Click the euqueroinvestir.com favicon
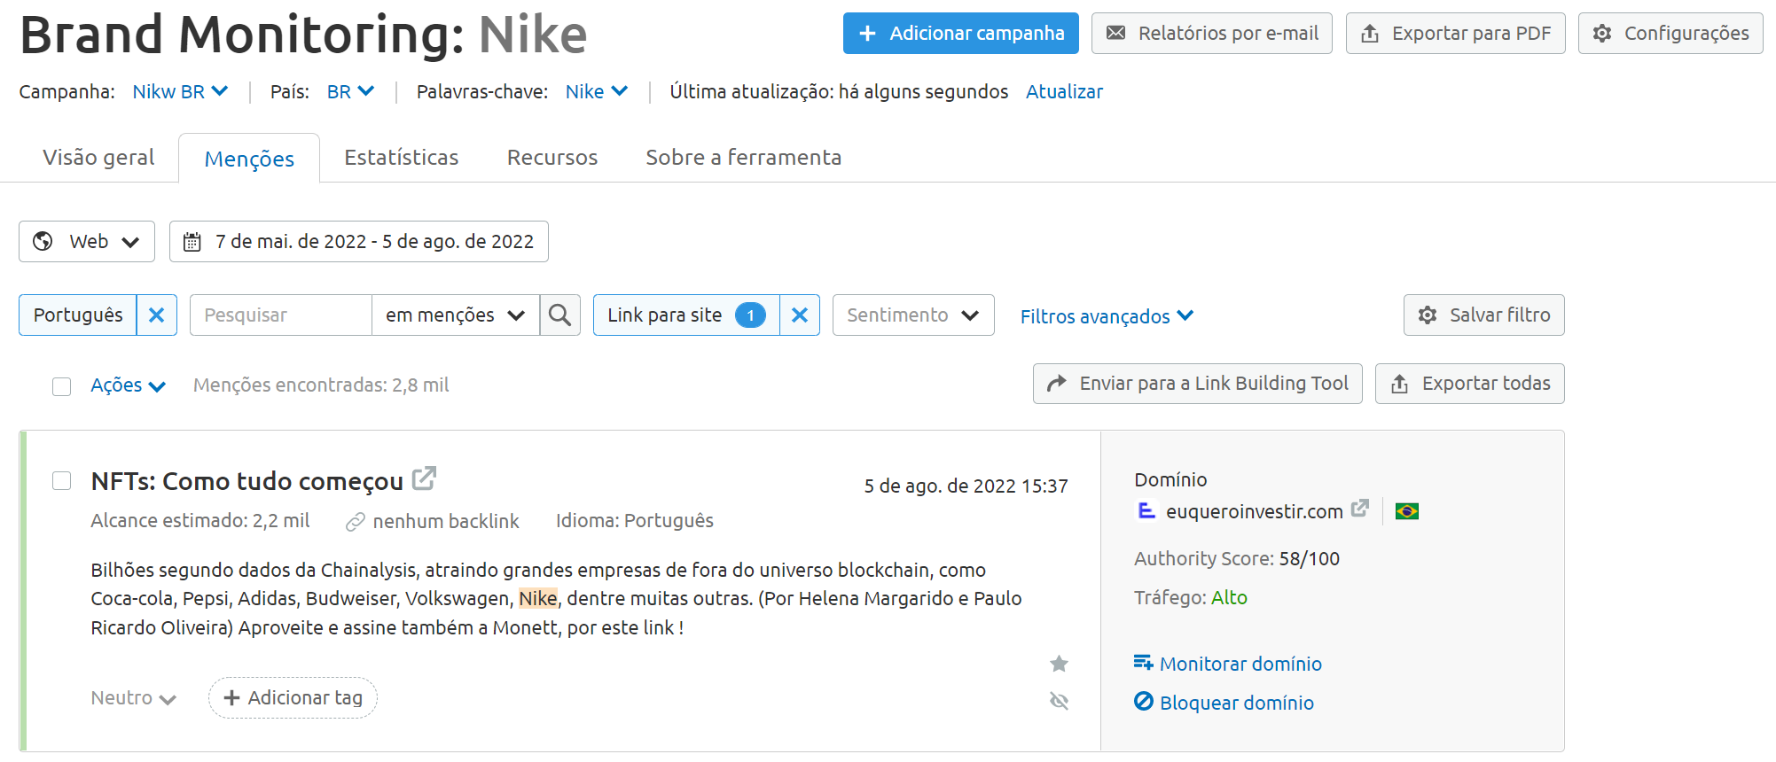1776x762 pixels. [x=1146, y=510]
